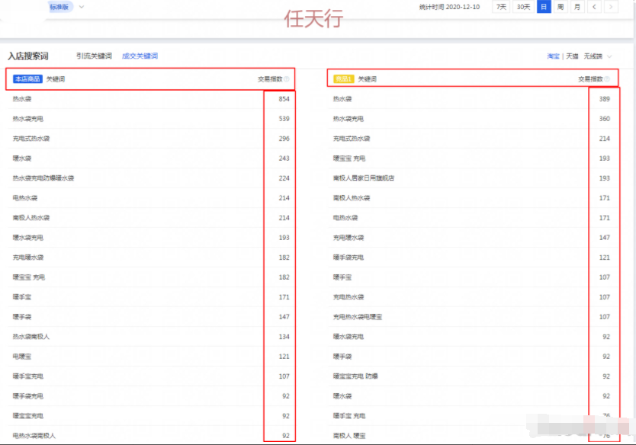Click the 389 交易指数 value

tap(605, 99)
